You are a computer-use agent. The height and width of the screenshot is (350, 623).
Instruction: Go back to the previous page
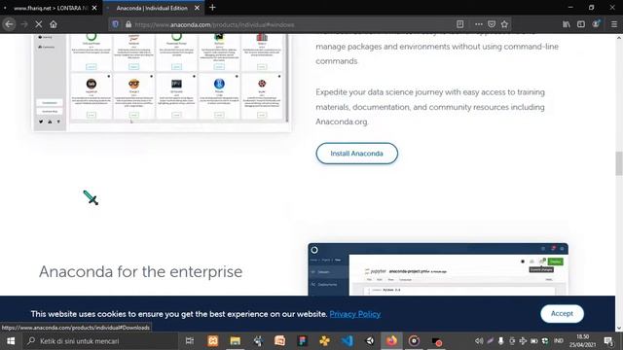[x=9, y=24]
